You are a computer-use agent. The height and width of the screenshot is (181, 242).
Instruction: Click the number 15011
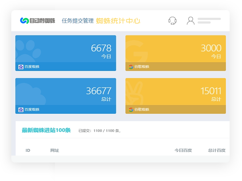pyautogui.click(x=211, y=91)
